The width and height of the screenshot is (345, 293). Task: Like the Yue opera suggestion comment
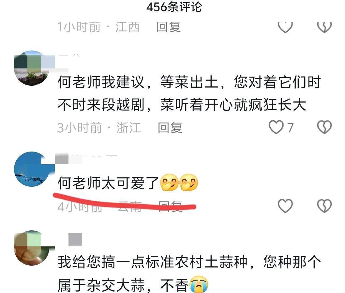[x=276, y=127]
